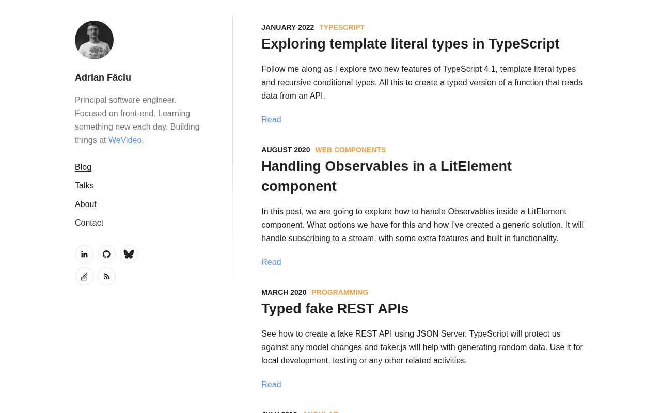Open the Contact page
Viewport: 661px width, 413px height.
coord(89,223)
